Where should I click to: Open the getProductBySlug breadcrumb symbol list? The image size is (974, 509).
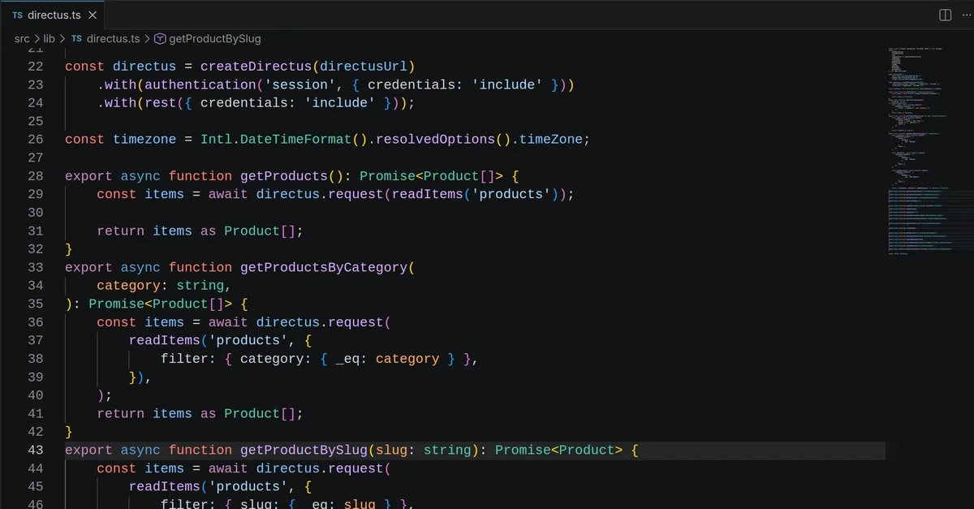point(214,38)
